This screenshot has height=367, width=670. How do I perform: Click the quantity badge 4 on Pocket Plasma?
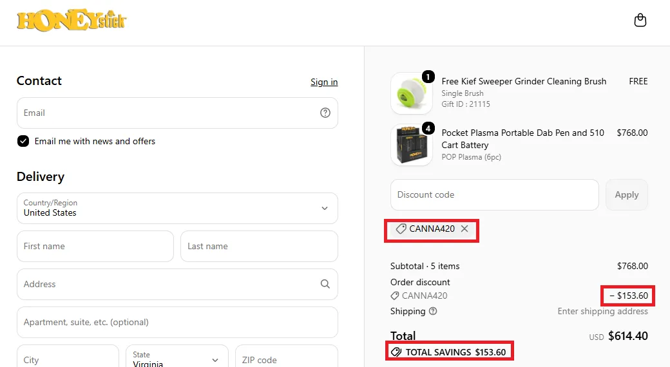[428, 128]
